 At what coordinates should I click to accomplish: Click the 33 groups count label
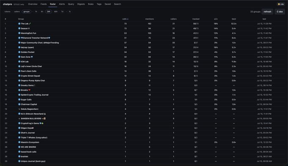[x=255, y=11]
